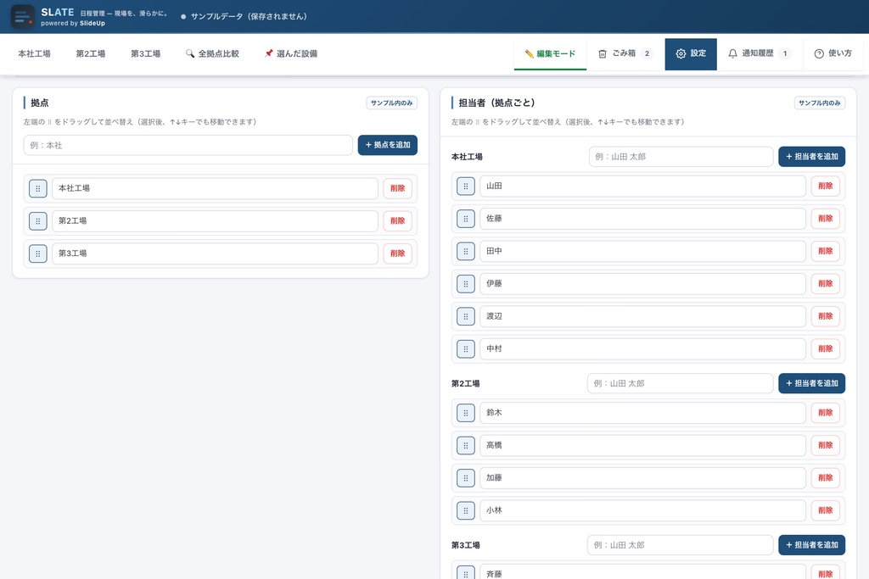Delete staff member 小林
869x579 pixels.
tap(825, 510)
